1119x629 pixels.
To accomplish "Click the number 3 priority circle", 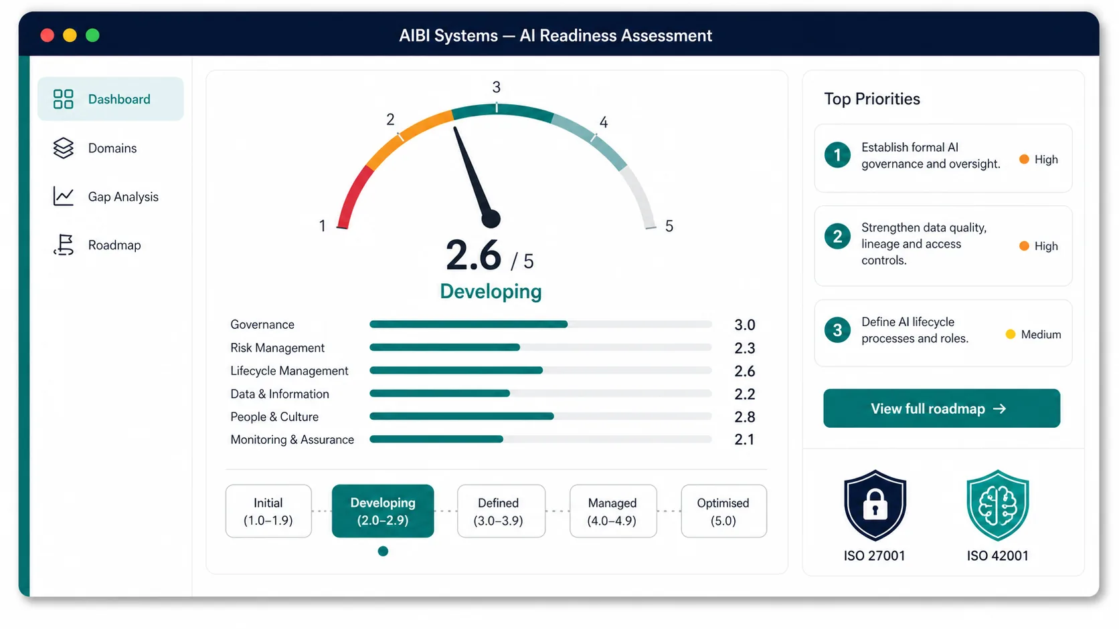I will pyautogui.click(x=837, y=330).
